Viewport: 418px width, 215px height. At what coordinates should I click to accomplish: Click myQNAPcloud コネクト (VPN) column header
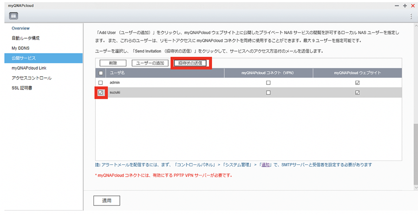(x=268, y=73)
